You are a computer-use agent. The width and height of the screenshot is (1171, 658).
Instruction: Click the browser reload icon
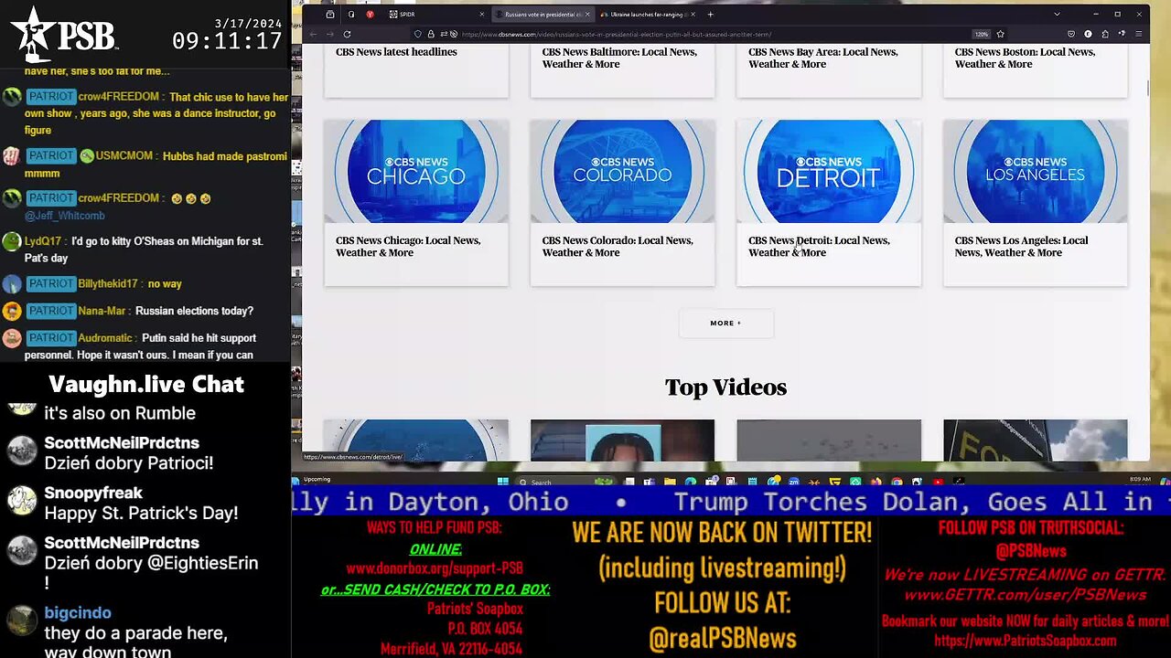pyautogui.click(x=347, y=34)
